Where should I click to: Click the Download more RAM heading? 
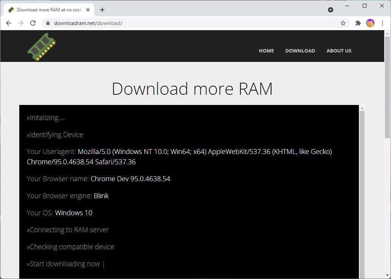(192, 89)
